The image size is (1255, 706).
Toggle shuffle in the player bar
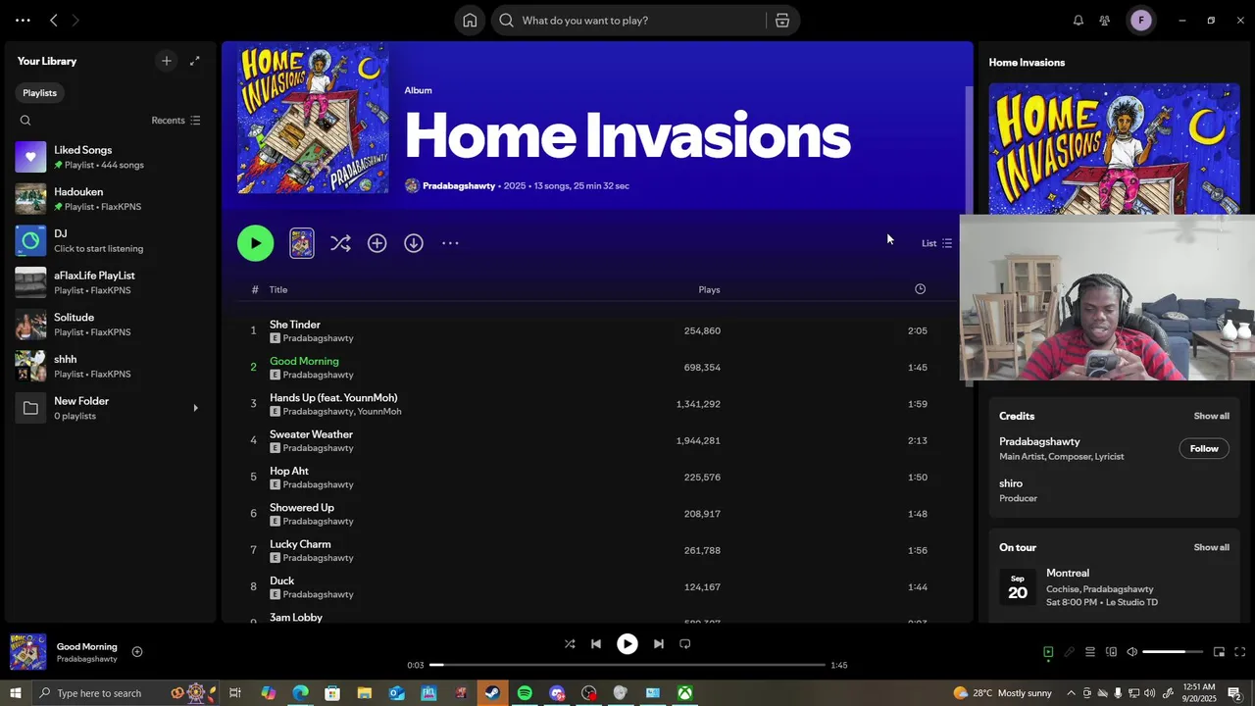pos(570,644)
